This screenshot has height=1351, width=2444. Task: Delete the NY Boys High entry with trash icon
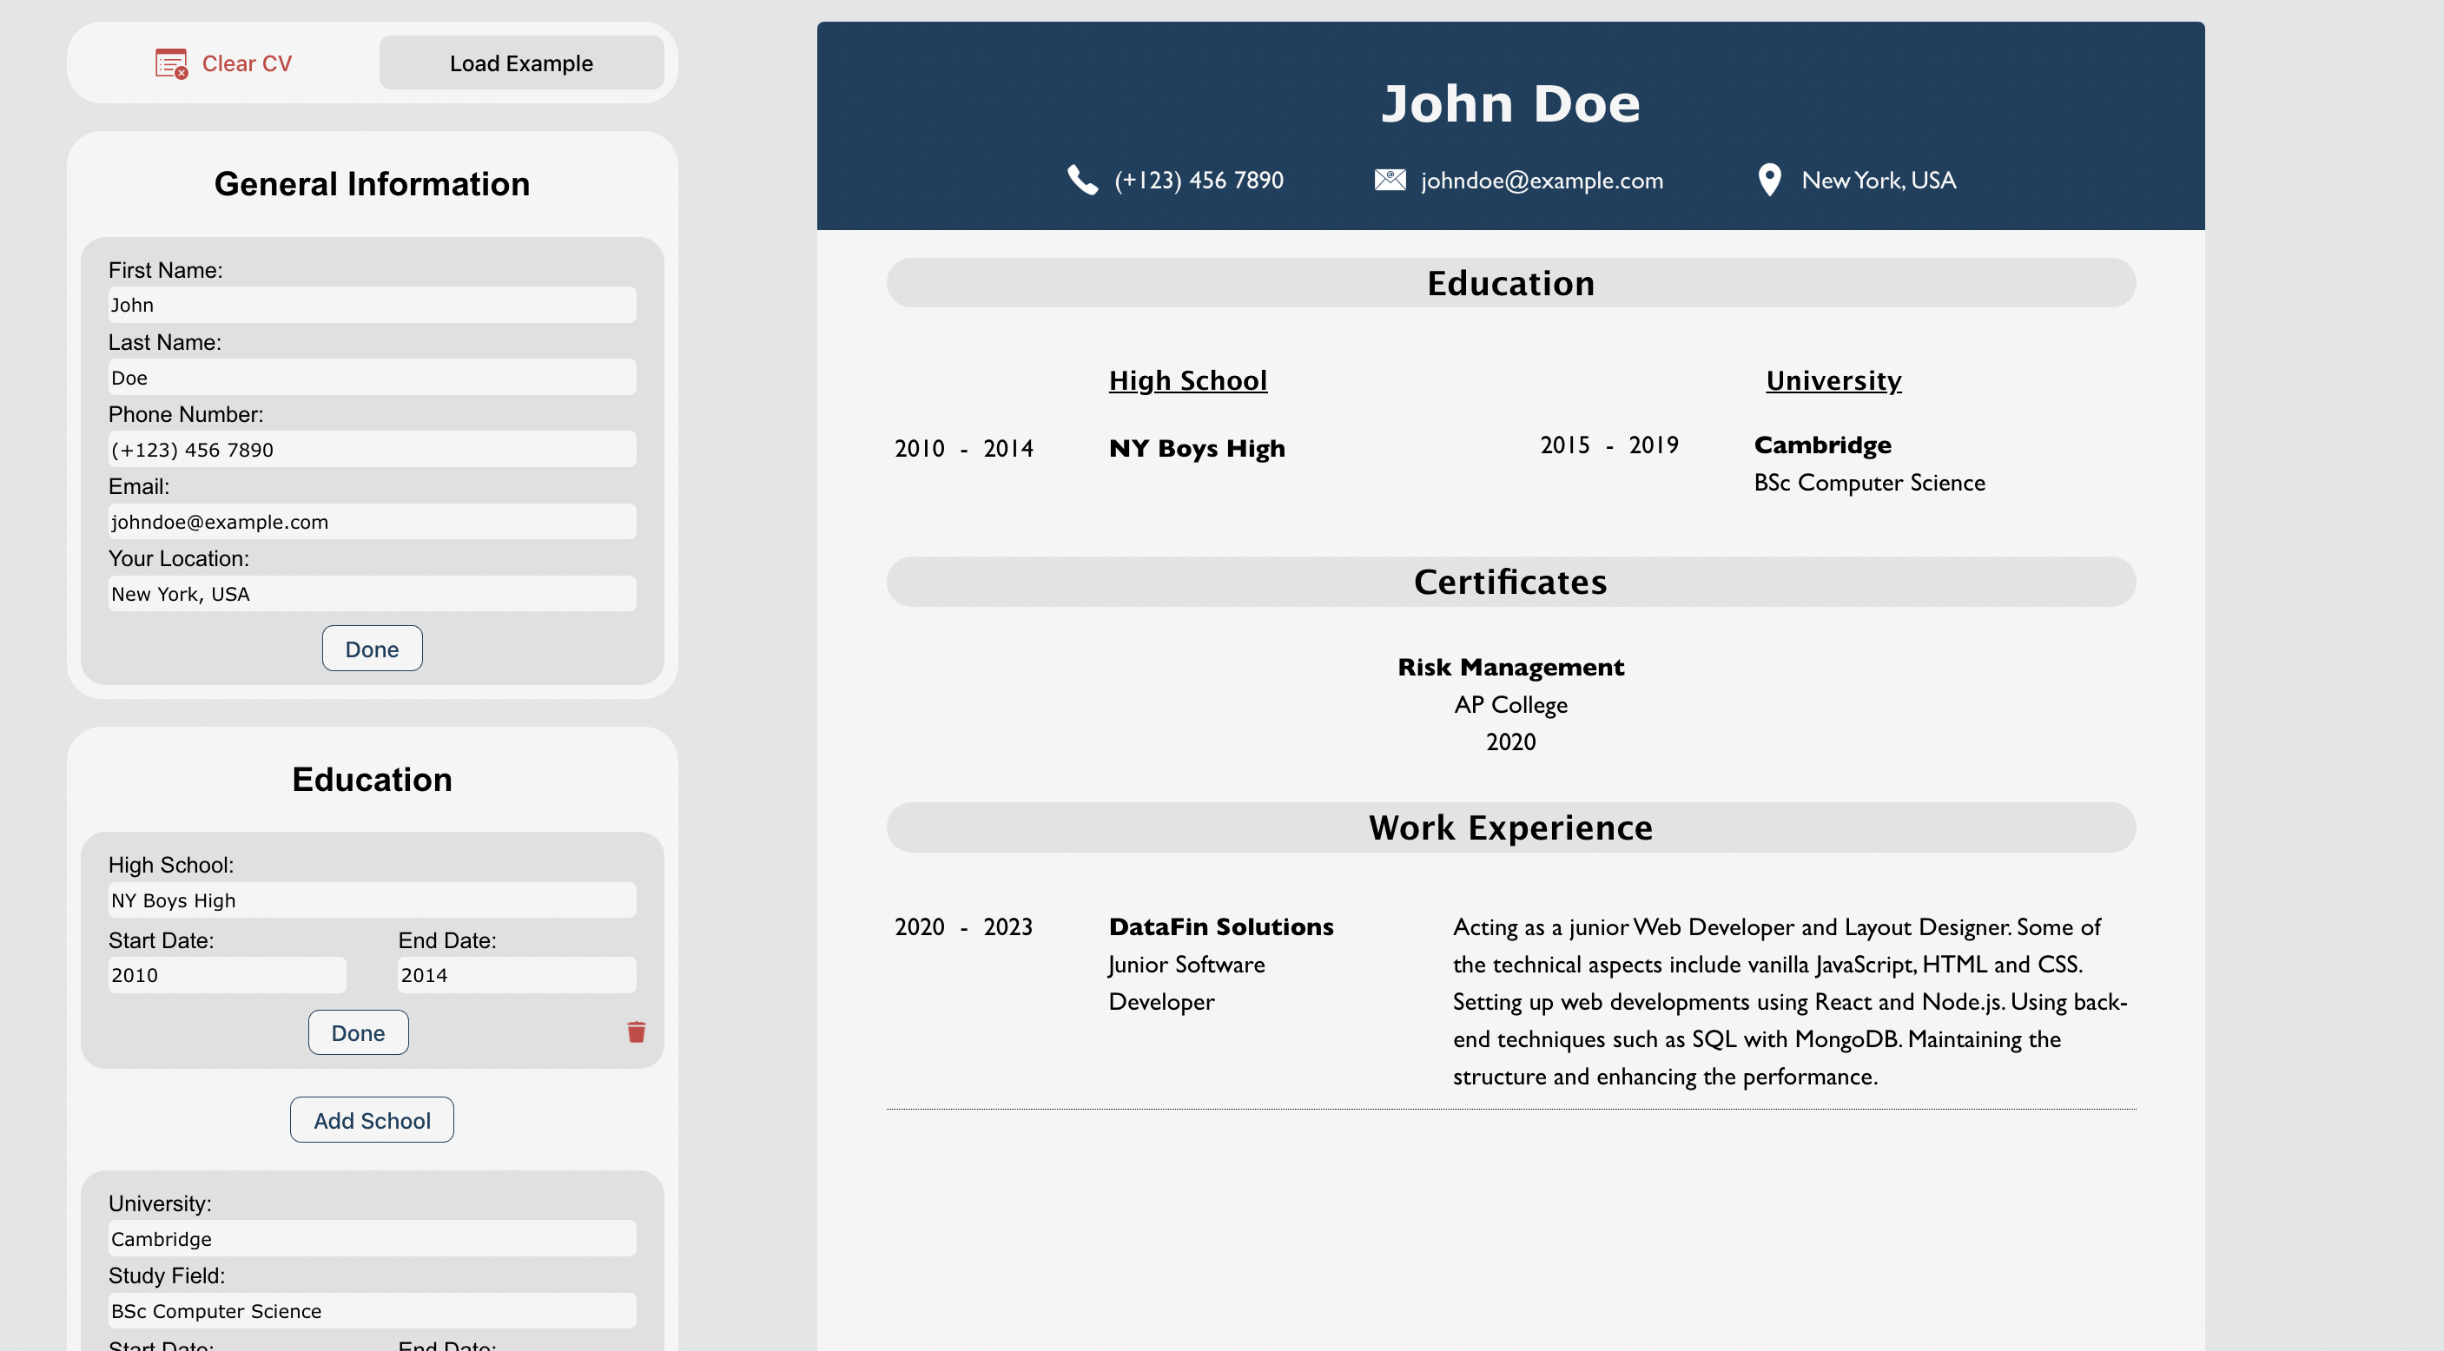coord(636,1032)
